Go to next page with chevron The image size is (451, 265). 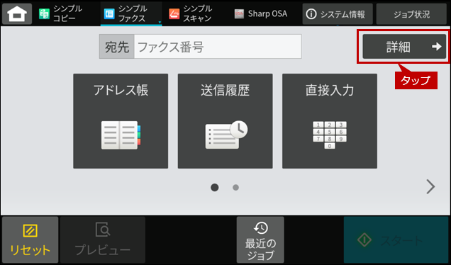click(x=430, y=187)
